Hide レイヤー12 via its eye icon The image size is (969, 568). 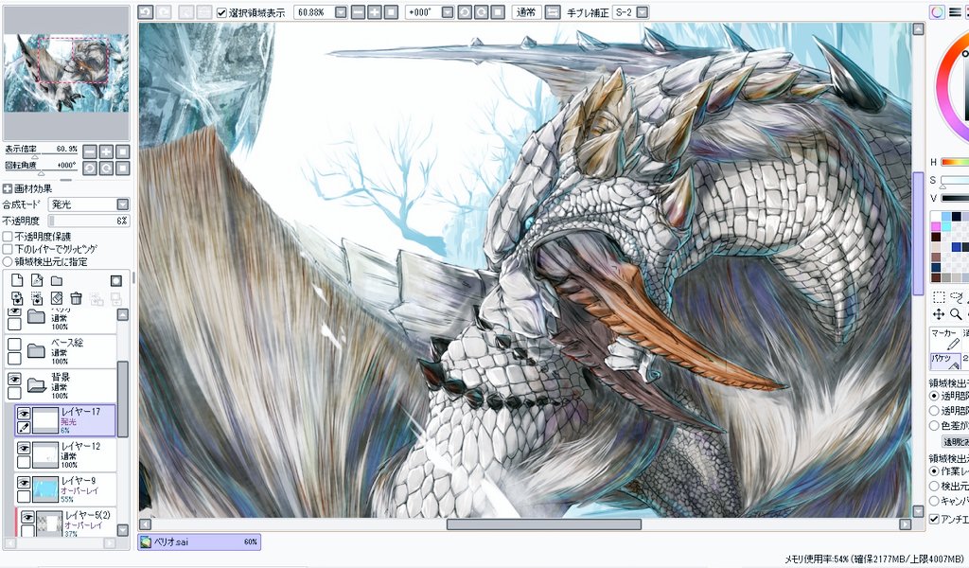pos(24,448)
